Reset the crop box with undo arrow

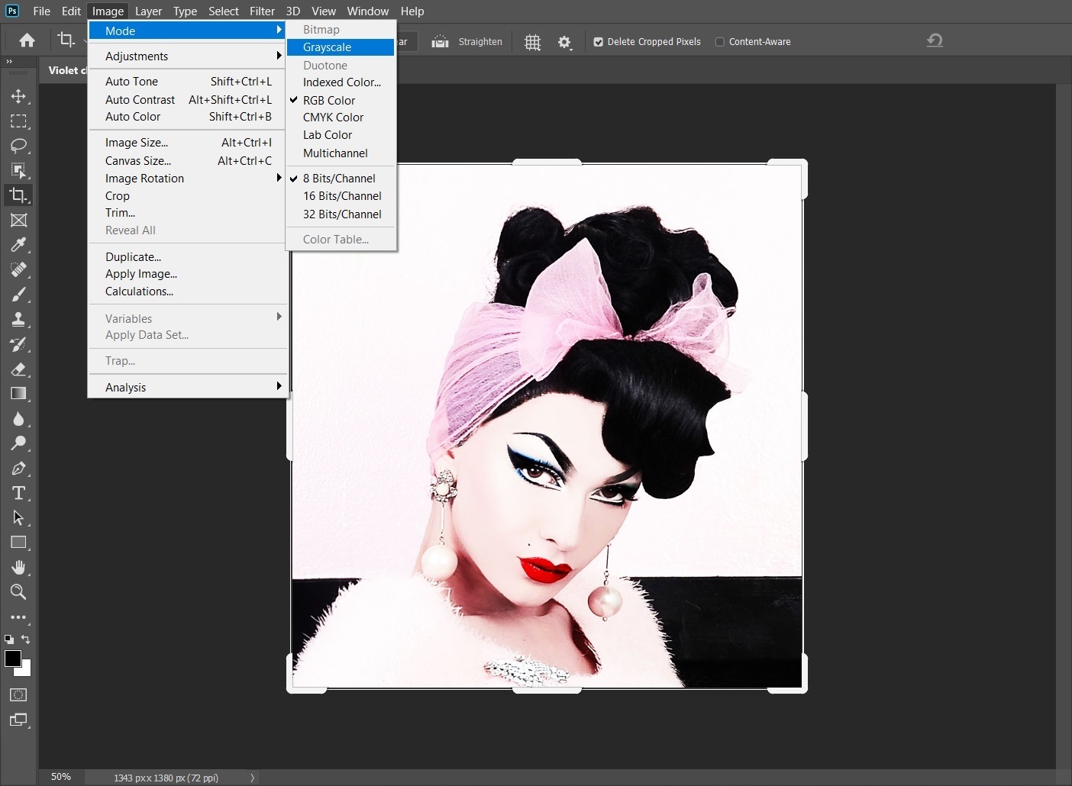935,40
